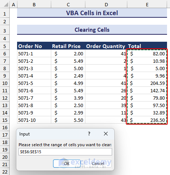The width and height of the screenshot is (170, 175).
Task: Click the 'Order No' header cell
Action: (34, 46)
